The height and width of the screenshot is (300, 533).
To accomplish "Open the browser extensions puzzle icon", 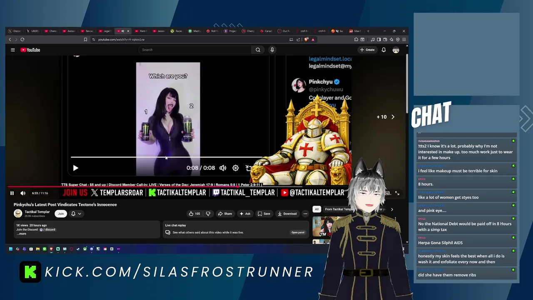I will 356,40.
